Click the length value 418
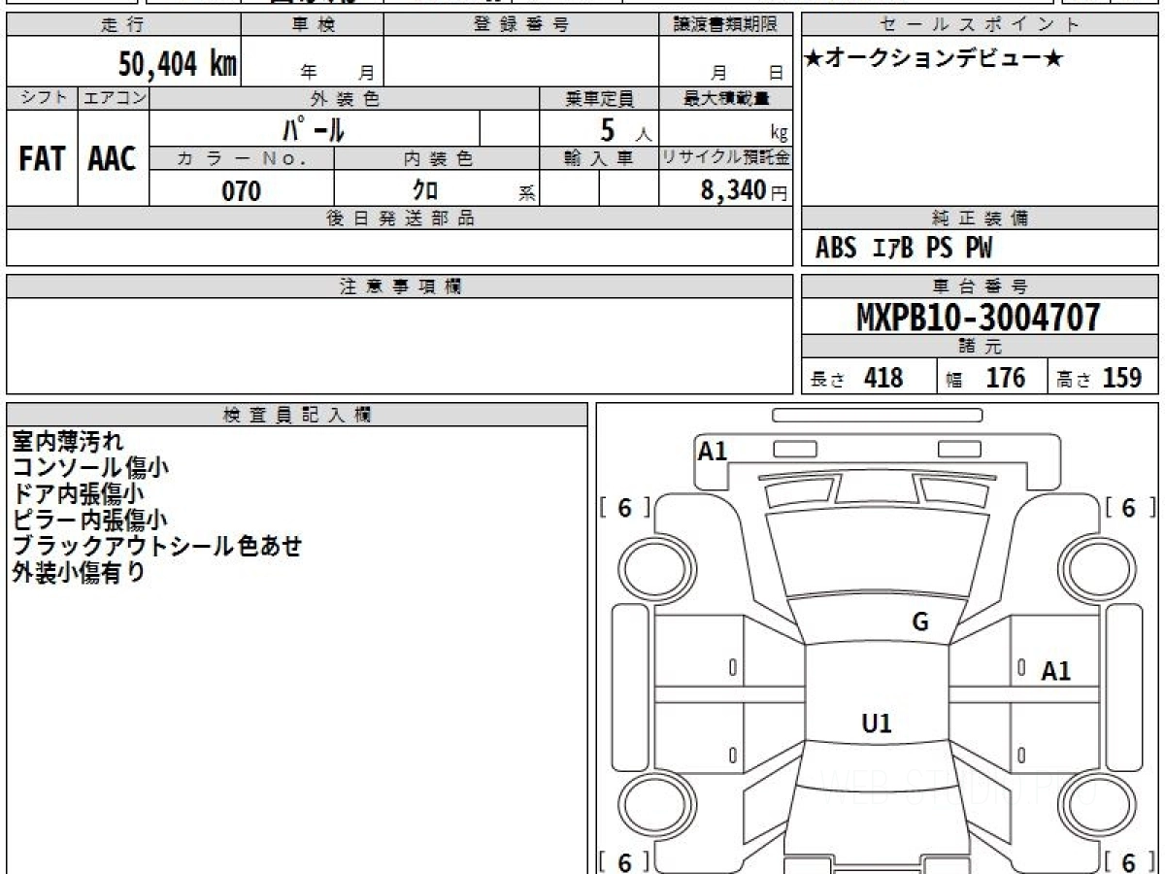Screen dimensions: 1165x874 point(883,378)
